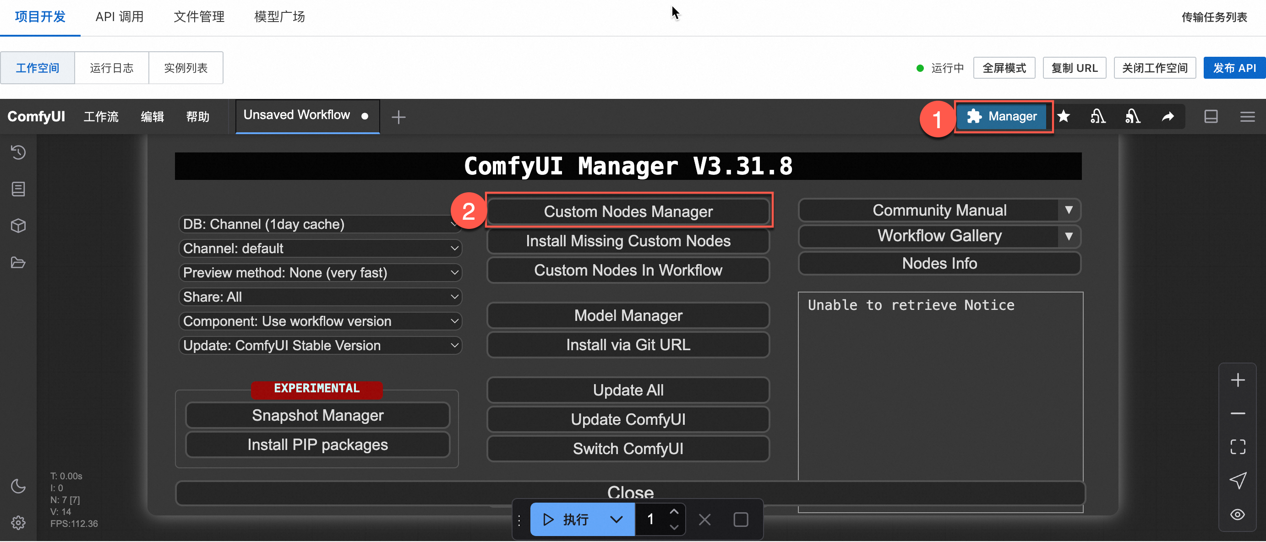Fit view with the frame icon

pyautogui.click(x=1238, y=447)
